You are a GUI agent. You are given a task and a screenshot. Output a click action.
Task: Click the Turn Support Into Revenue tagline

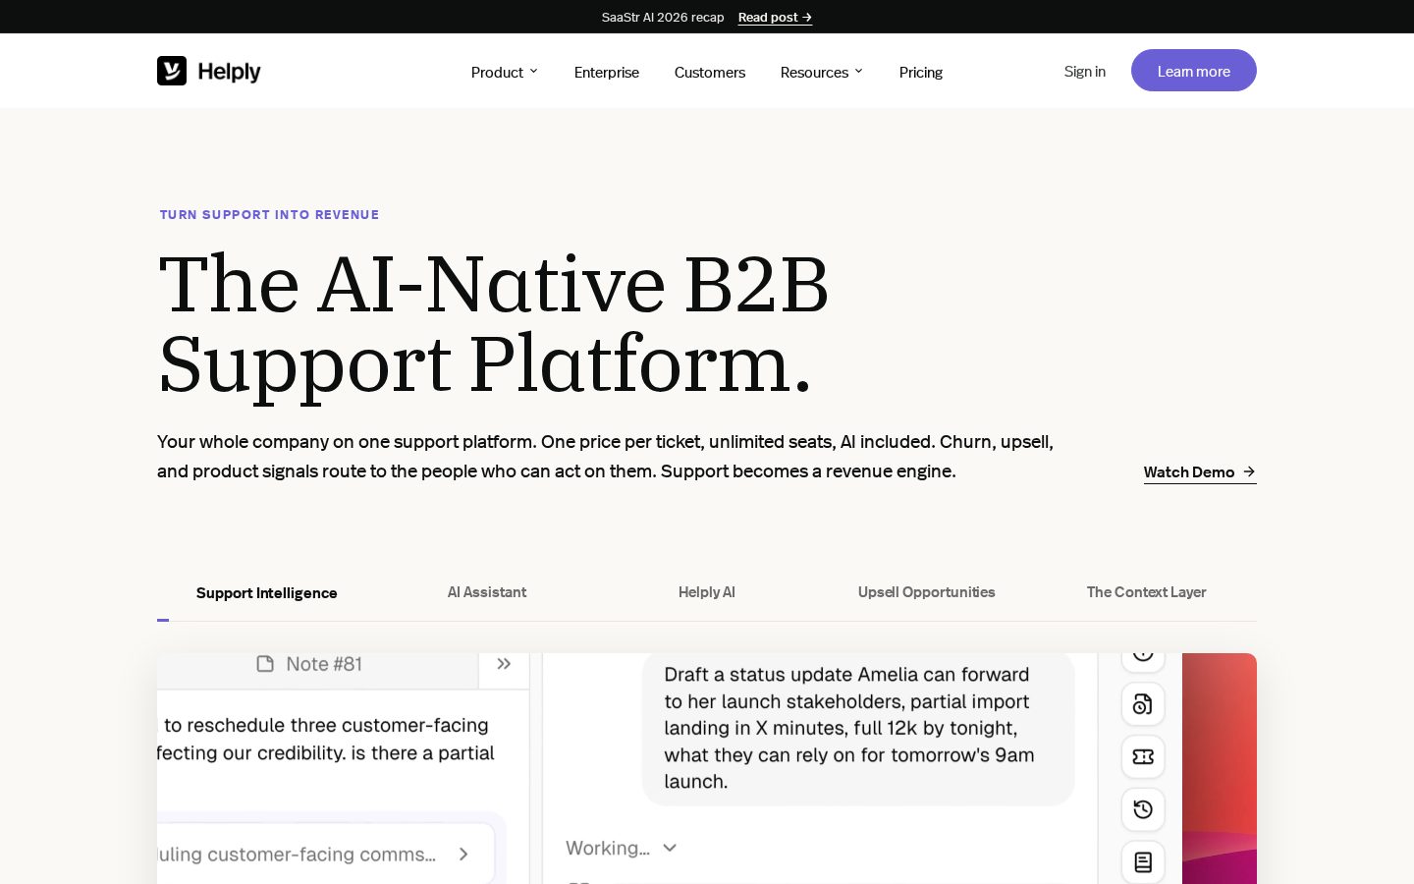(269, 214)
